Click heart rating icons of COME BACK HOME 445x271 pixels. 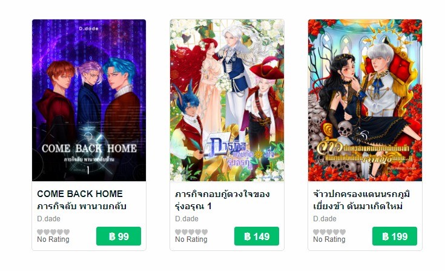click(x=53, y=232)
